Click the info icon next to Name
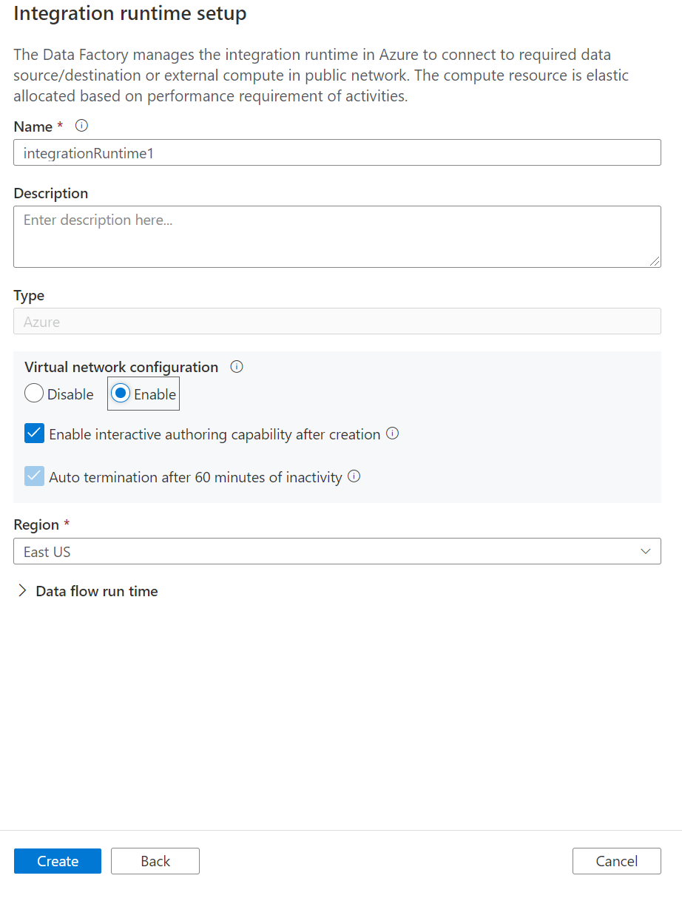The image size is (682, 901). [x=82, y=126]
